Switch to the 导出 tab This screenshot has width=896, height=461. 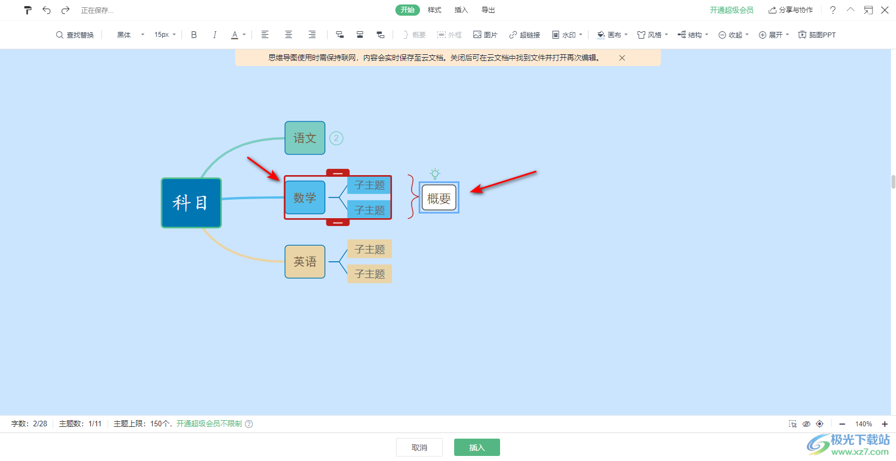(488, 10)
